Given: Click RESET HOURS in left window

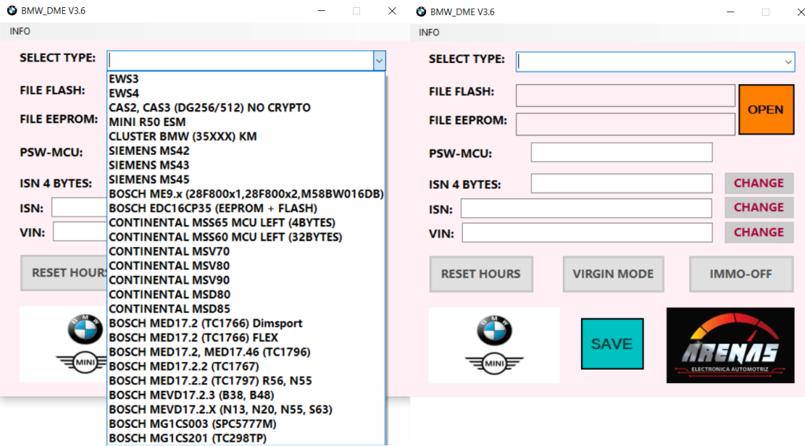Looking at the screenshot, I should (64, 273).
